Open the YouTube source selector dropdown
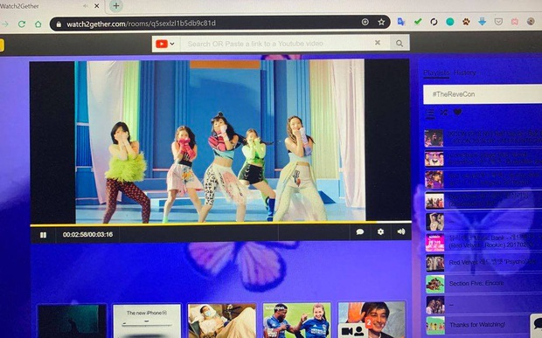The width and height of the screenshot is (542, 338). tap(165, 44)
